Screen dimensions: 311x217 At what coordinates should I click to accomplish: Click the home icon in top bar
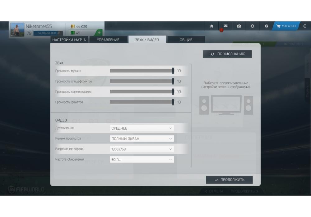click(212, 26)
